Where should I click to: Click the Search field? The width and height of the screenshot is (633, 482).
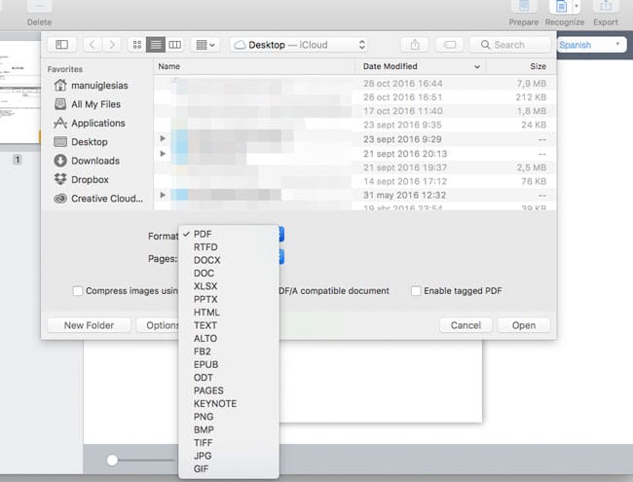click(507, 45)
